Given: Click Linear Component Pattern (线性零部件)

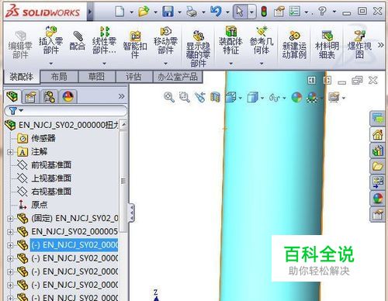Looking at the screenshot, I should tap(105, 41).
